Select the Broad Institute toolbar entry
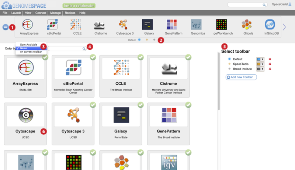295x170 pixels. [x=242, y=69]
